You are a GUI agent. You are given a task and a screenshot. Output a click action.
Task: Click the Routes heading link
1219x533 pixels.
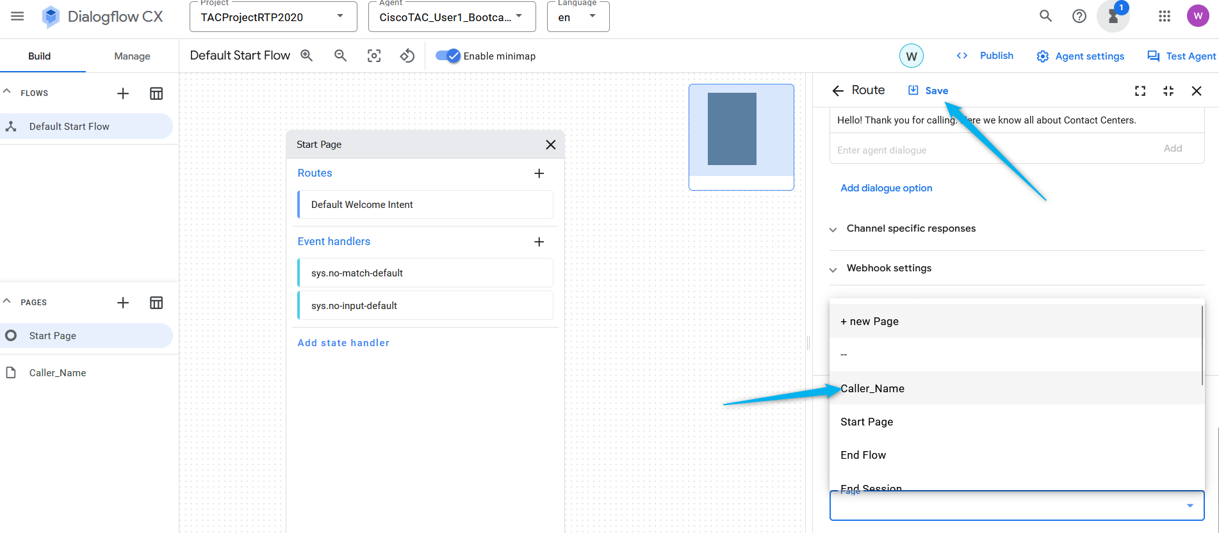[315, 173]
